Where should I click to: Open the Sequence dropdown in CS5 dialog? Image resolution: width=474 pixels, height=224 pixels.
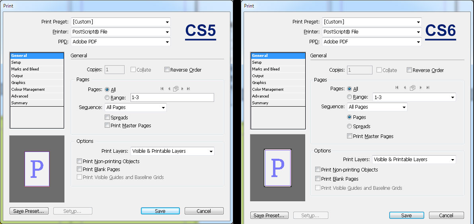pos(136,107)
